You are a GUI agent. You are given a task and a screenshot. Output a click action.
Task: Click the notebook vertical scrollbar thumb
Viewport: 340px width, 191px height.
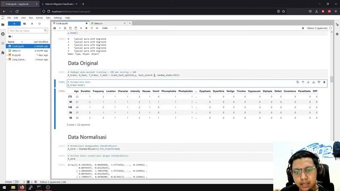(331, 79)
